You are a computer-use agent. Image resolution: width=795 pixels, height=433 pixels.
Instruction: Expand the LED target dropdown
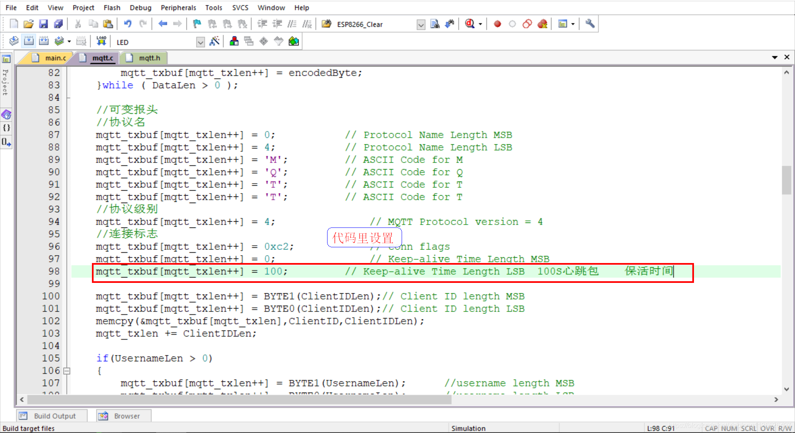coord(200,42)
